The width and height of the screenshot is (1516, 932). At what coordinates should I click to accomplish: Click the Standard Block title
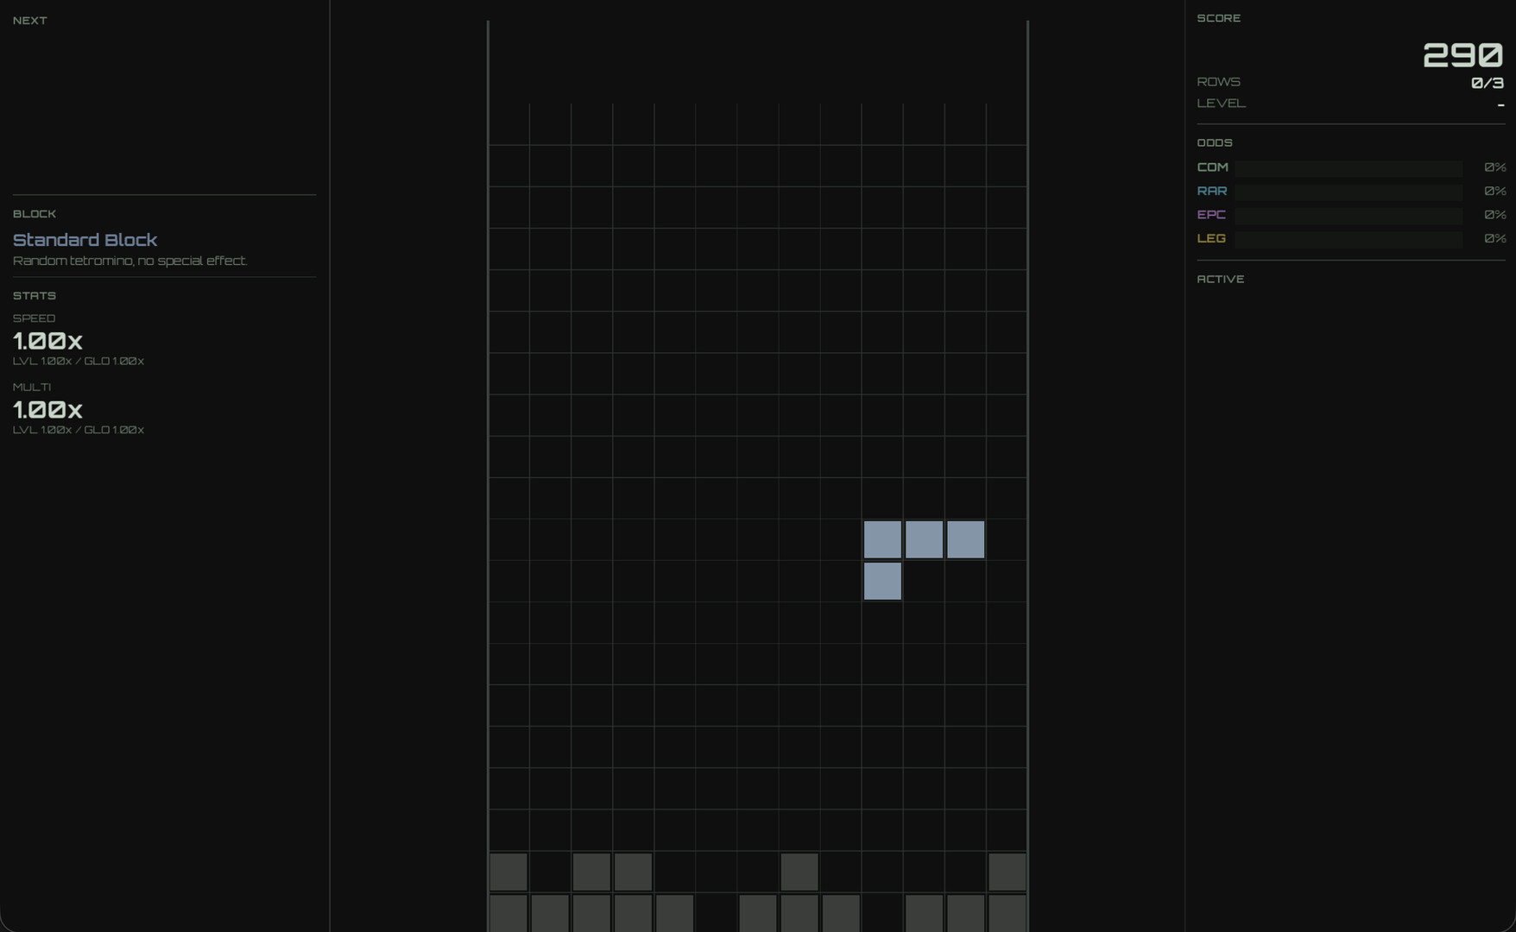click(x=85, y=240)
